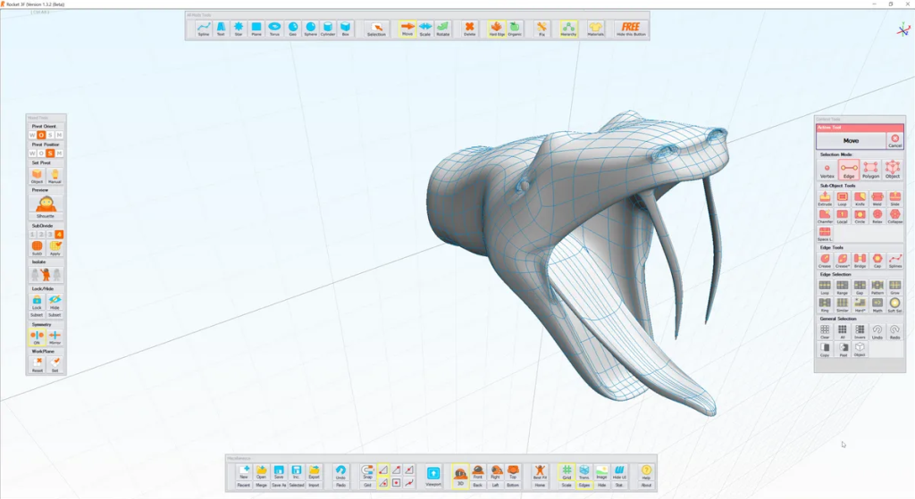Export the model

(x=314, y=471)
